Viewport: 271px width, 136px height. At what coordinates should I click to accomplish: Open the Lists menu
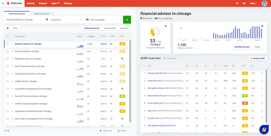[x=55, y=3]
